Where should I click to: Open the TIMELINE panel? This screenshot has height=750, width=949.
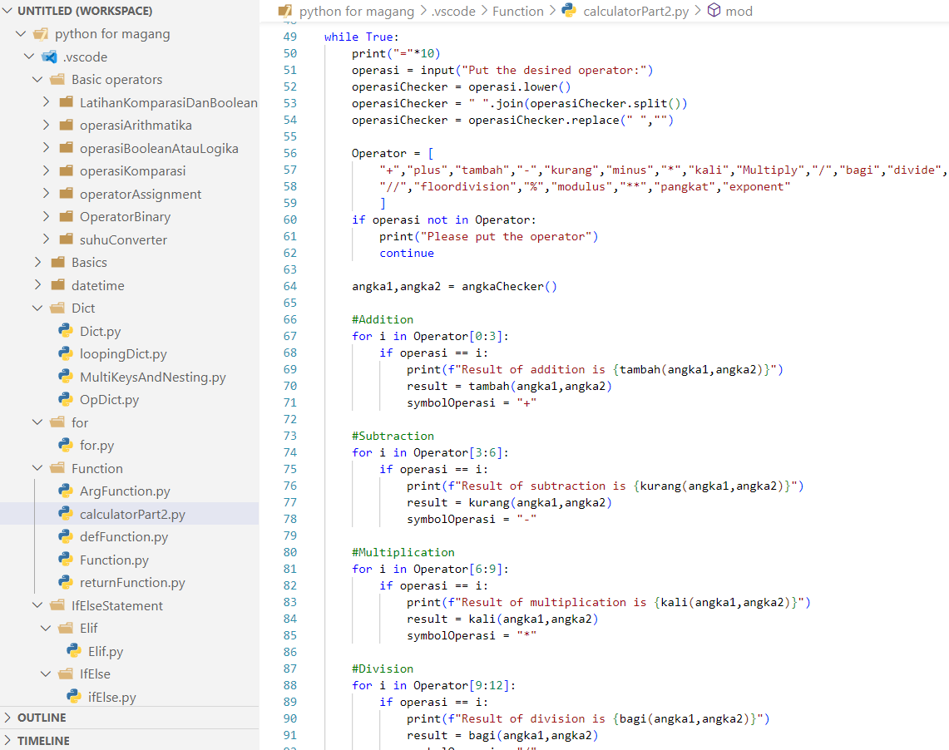click(x=42, y=740)
